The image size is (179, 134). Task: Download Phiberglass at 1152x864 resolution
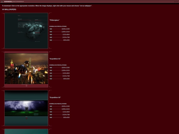click(x=66, y=34)
